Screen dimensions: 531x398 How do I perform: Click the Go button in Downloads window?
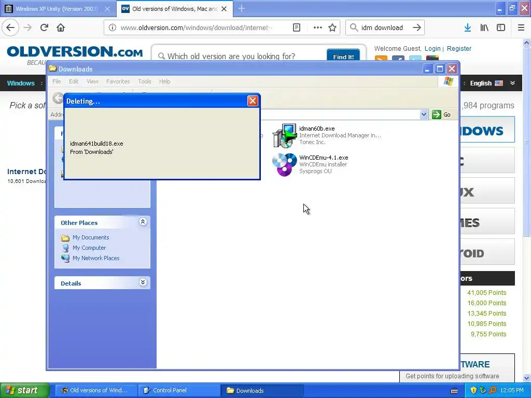(x=441, y=115)
